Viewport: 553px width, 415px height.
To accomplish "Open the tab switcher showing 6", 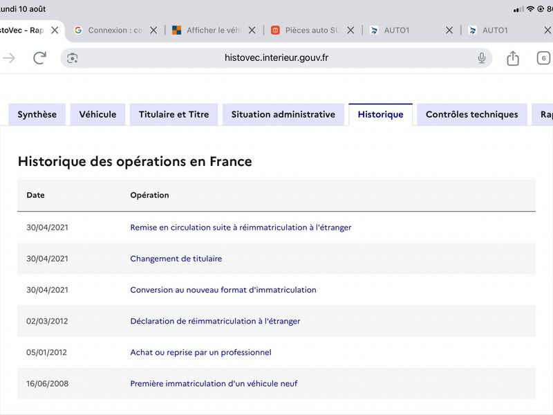I will (543, 58).
